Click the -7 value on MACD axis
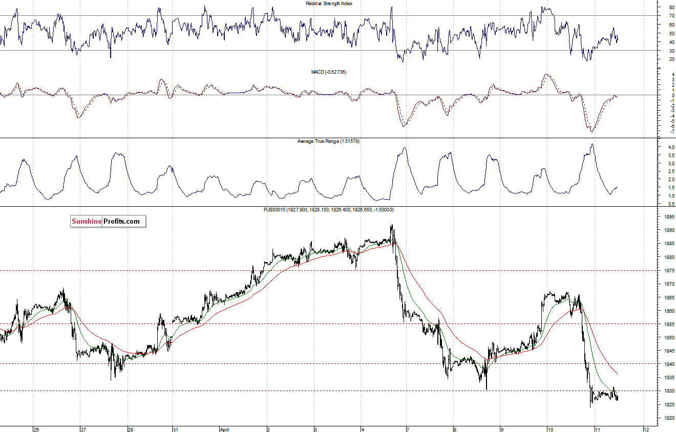 point(671,132)
